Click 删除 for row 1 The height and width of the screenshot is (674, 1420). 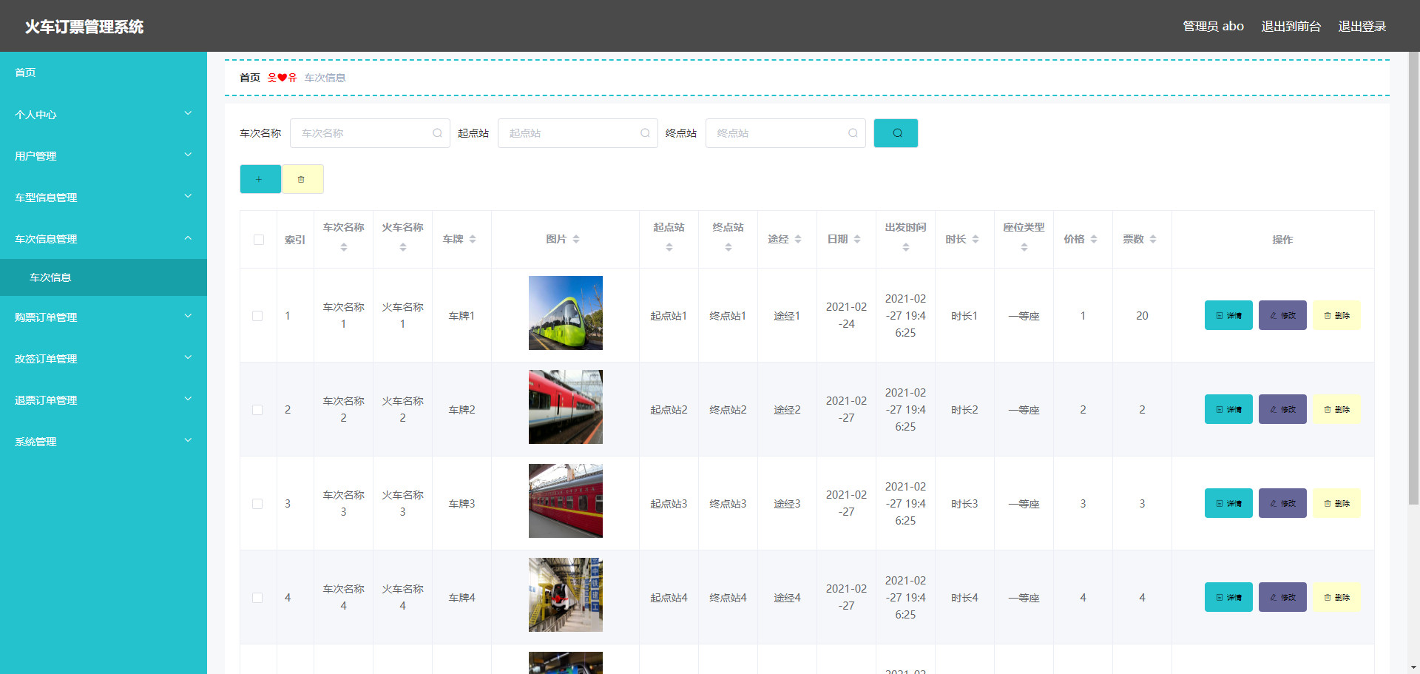click(1336, 315)
